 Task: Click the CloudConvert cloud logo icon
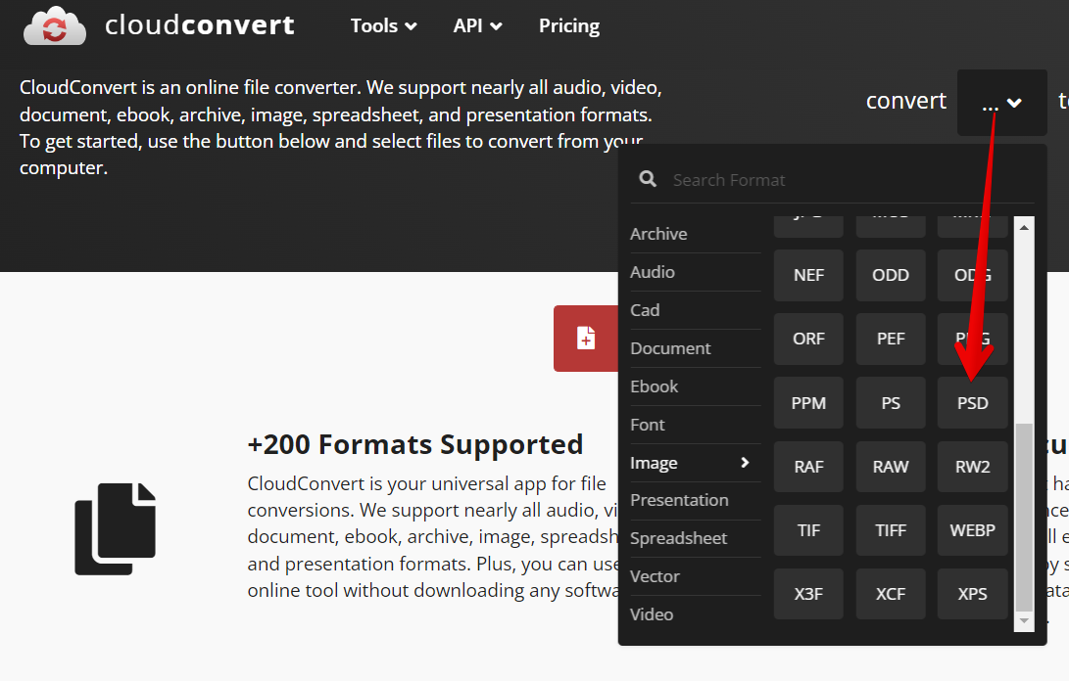click(54, 26)
